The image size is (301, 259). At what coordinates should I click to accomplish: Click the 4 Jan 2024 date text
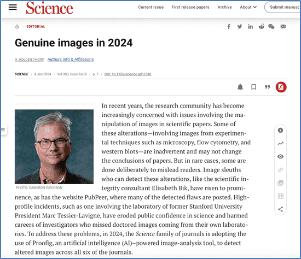[43, 74]
